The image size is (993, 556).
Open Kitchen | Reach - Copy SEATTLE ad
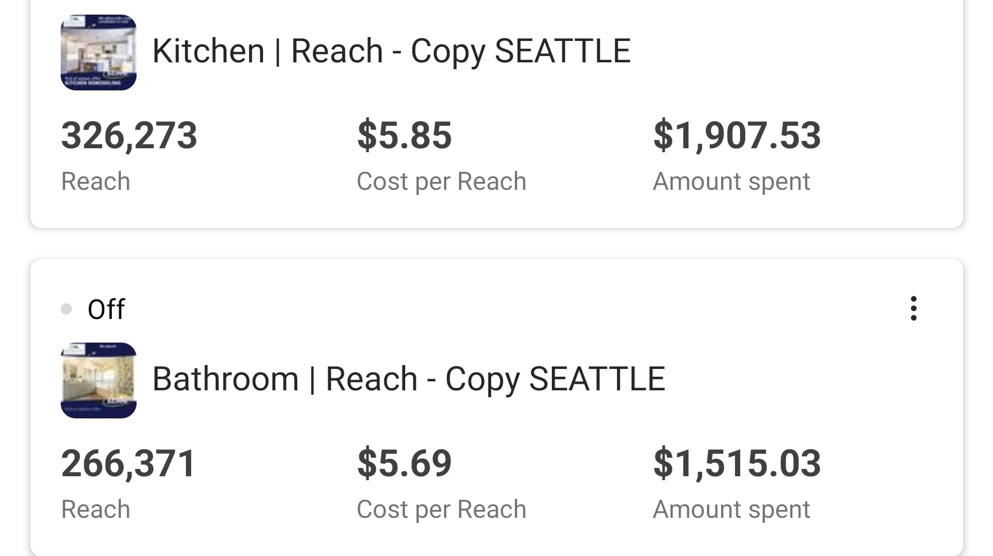(x=391, y=51)
